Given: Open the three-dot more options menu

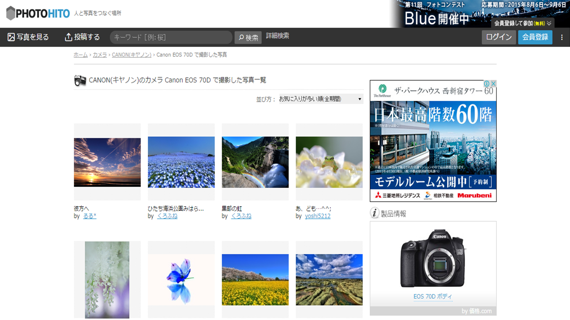Looking at the screenshot, I should (x=562, y=37).
